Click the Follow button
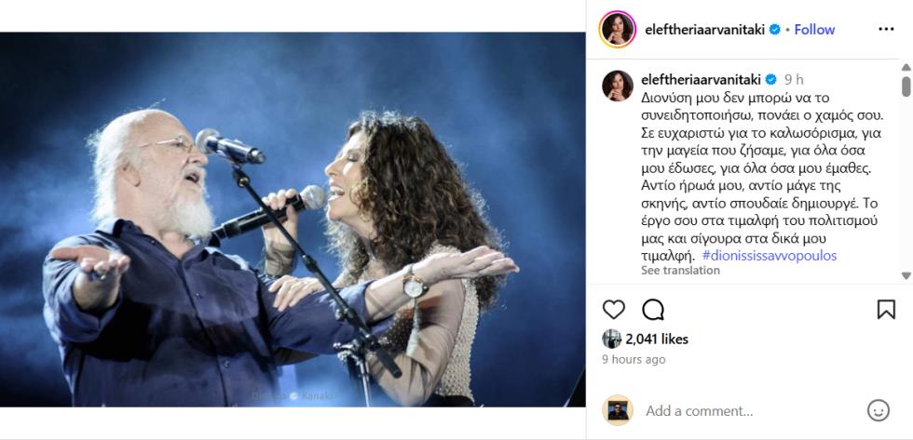Image resolution: width=913 pixels, height=440 pixels. [x=814, y=30]
